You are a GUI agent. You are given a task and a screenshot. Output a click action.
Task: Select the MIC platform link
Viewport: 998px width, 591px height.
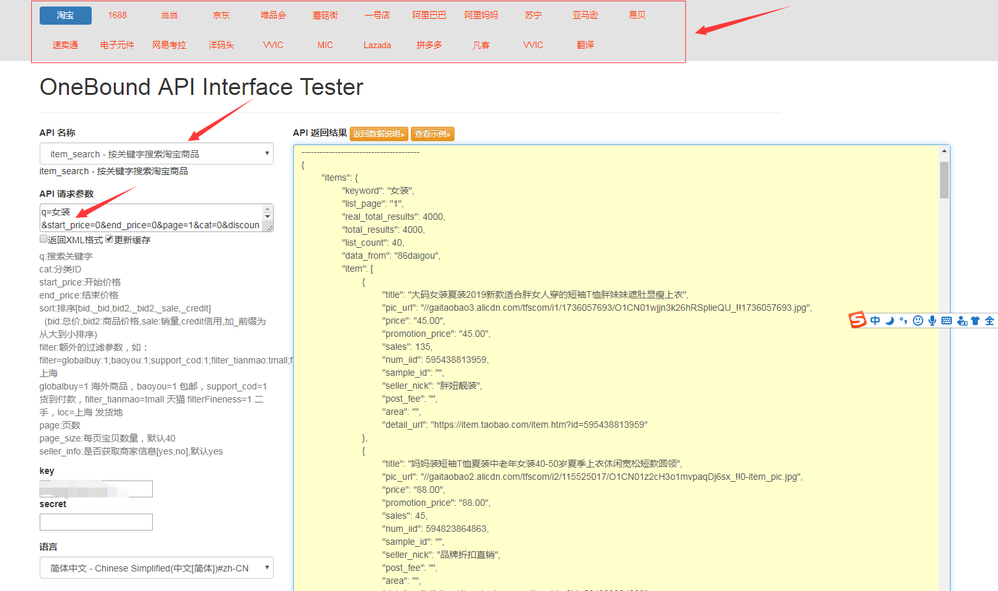point(326,45)
